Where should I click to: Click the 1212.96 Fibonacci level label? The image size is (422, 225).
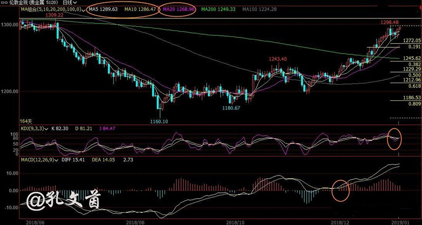(x=412, y=80)
